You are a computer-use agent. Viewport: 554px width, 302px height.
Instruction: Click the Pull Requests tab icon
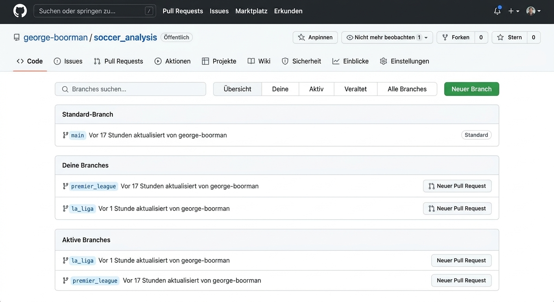(x=97, y=61)
